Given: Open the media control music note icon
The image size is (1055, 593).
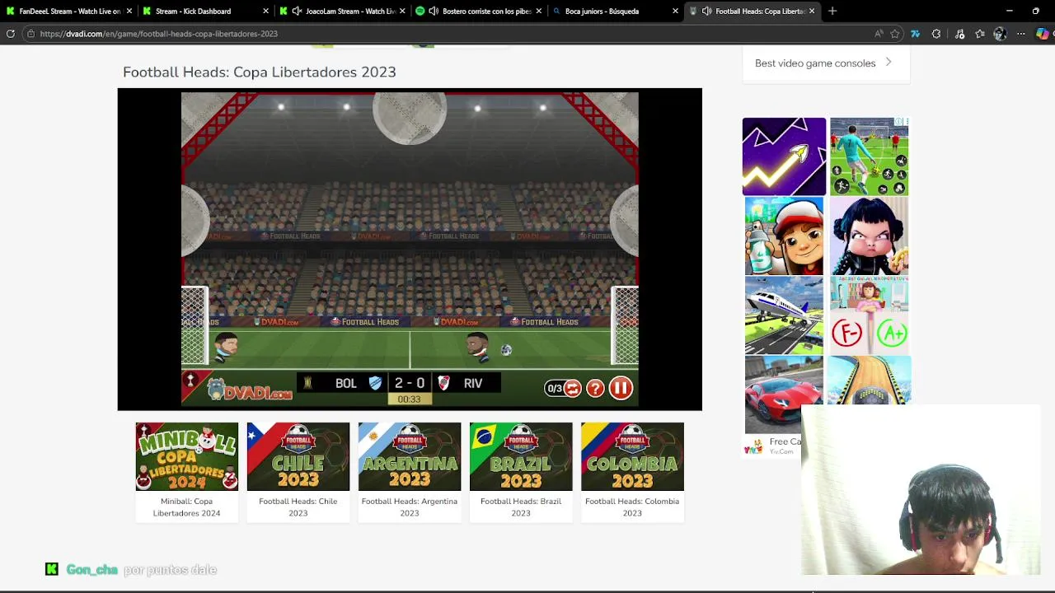Looking at the screenshot, I should [x=959, y=34].
